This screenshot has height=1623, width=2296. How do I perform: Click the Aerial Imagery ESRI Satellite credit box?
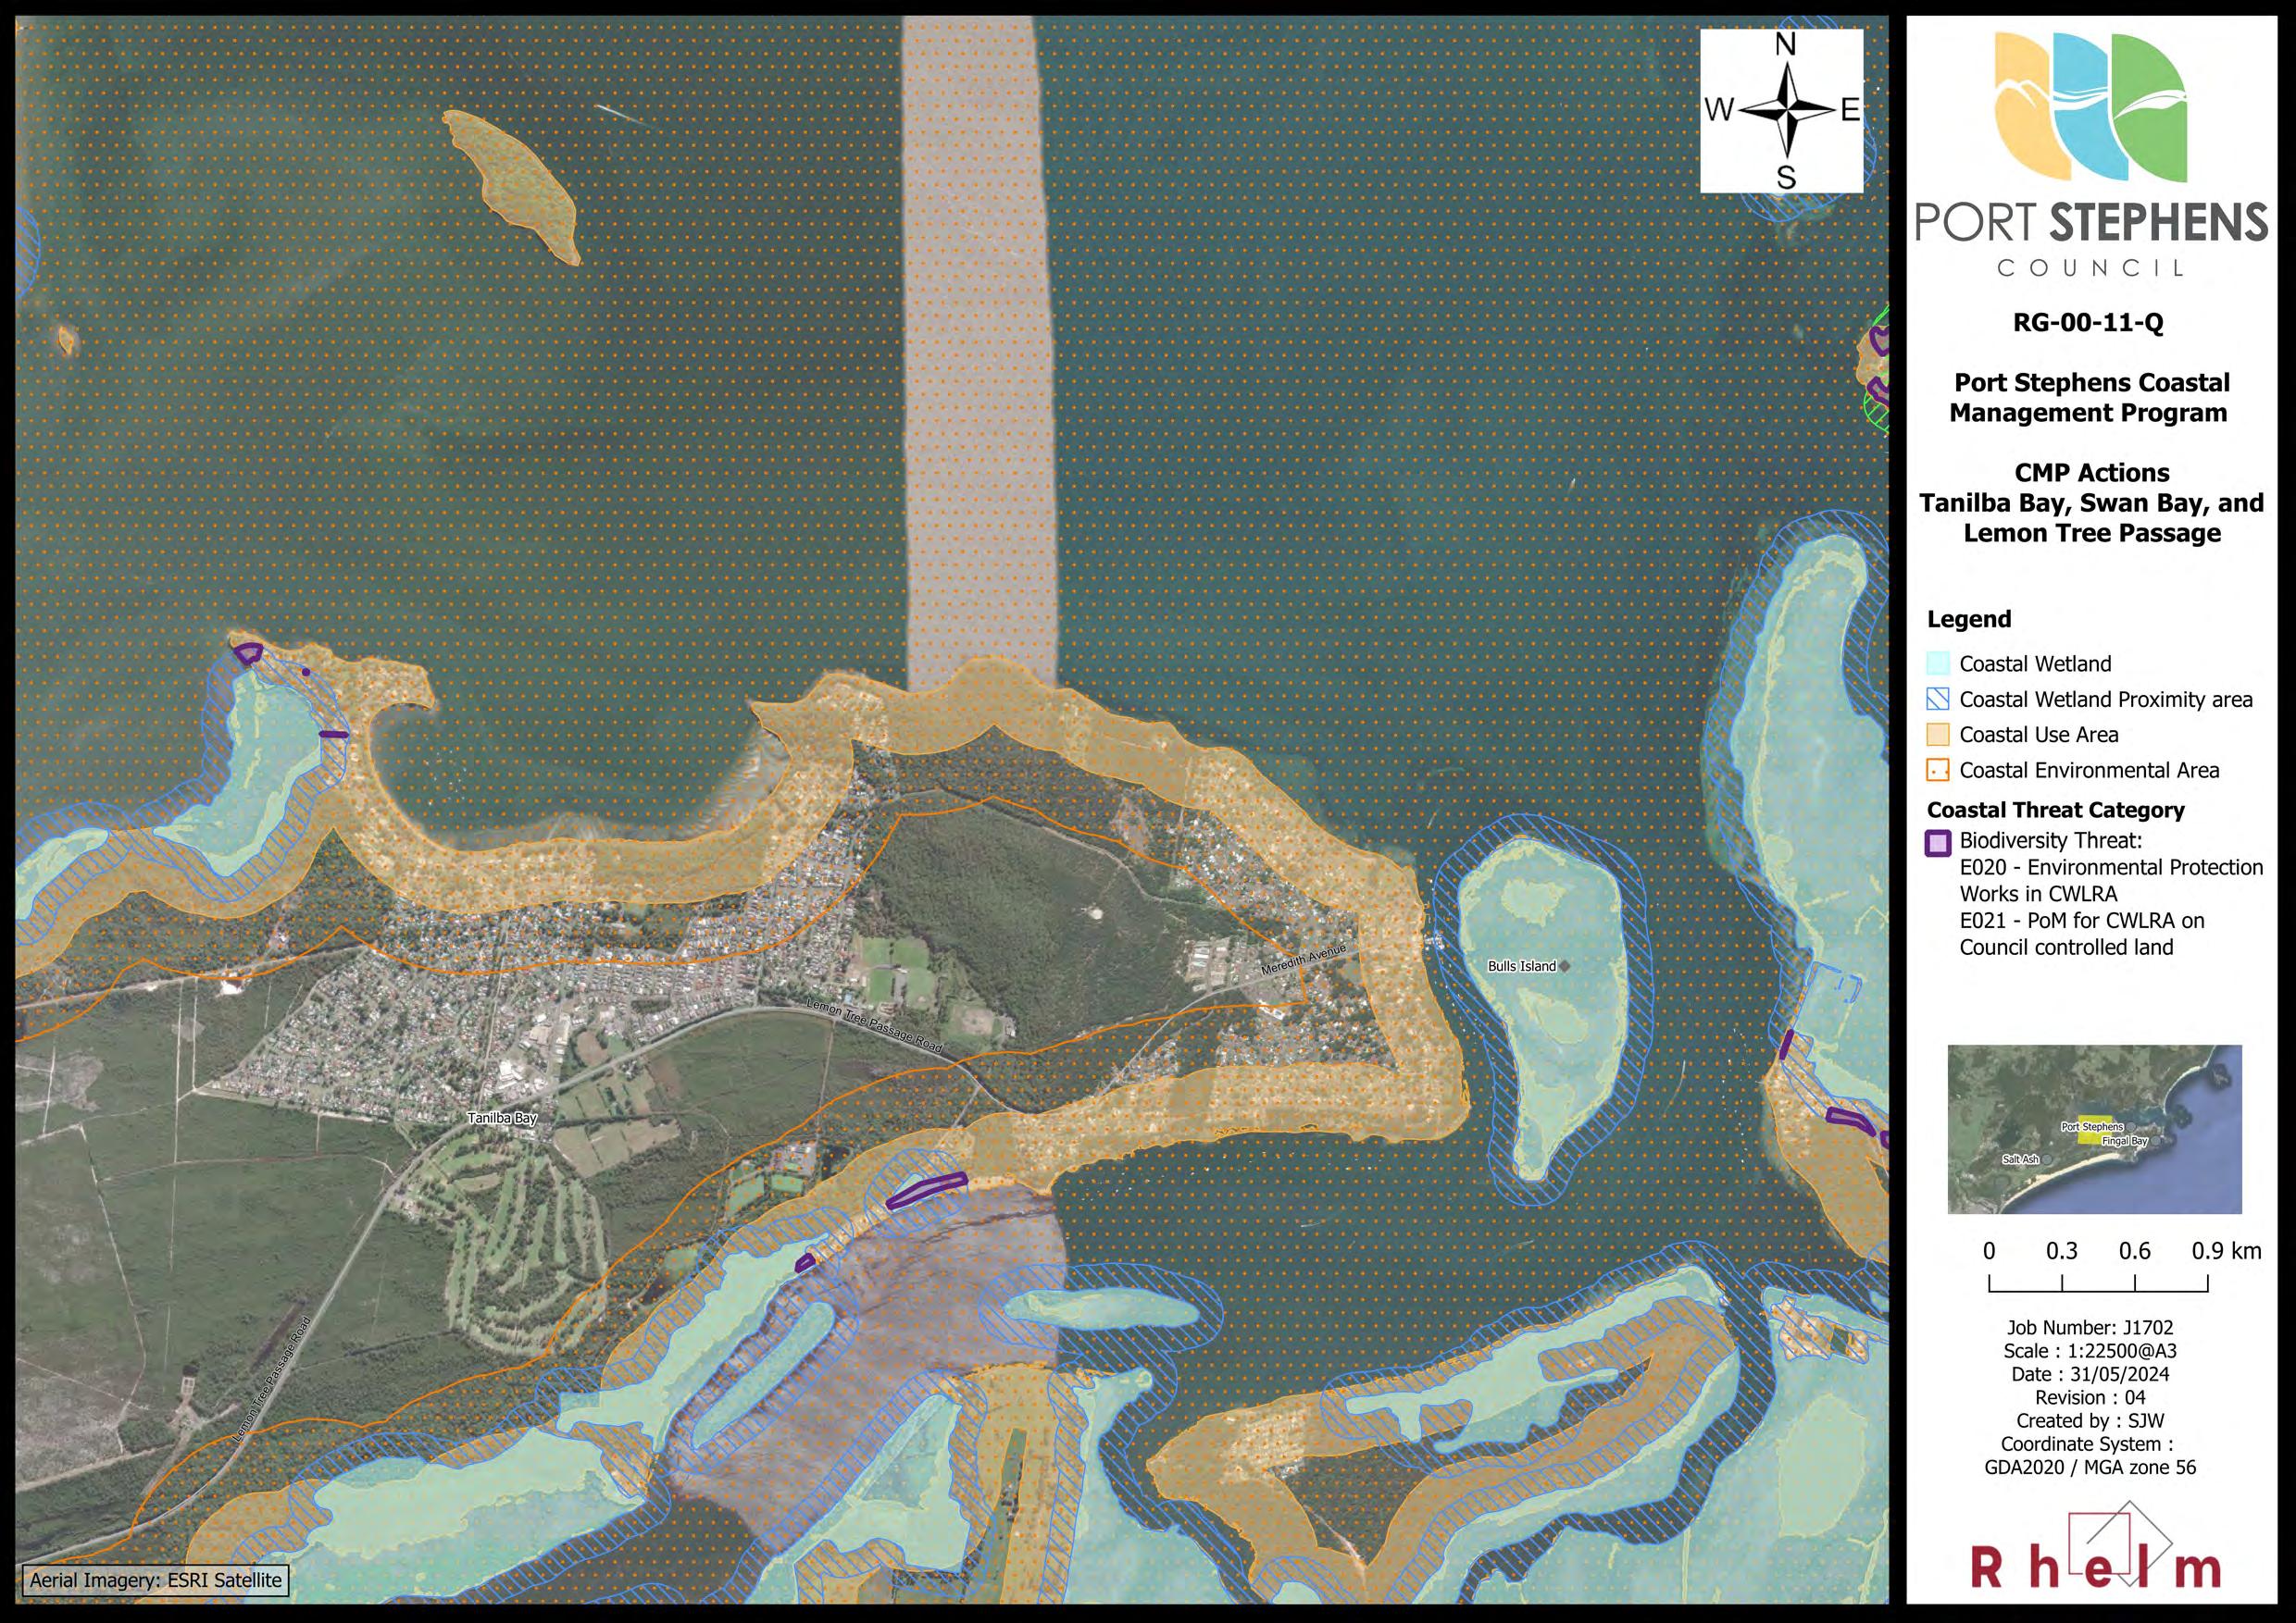(x=155, y=1580)
